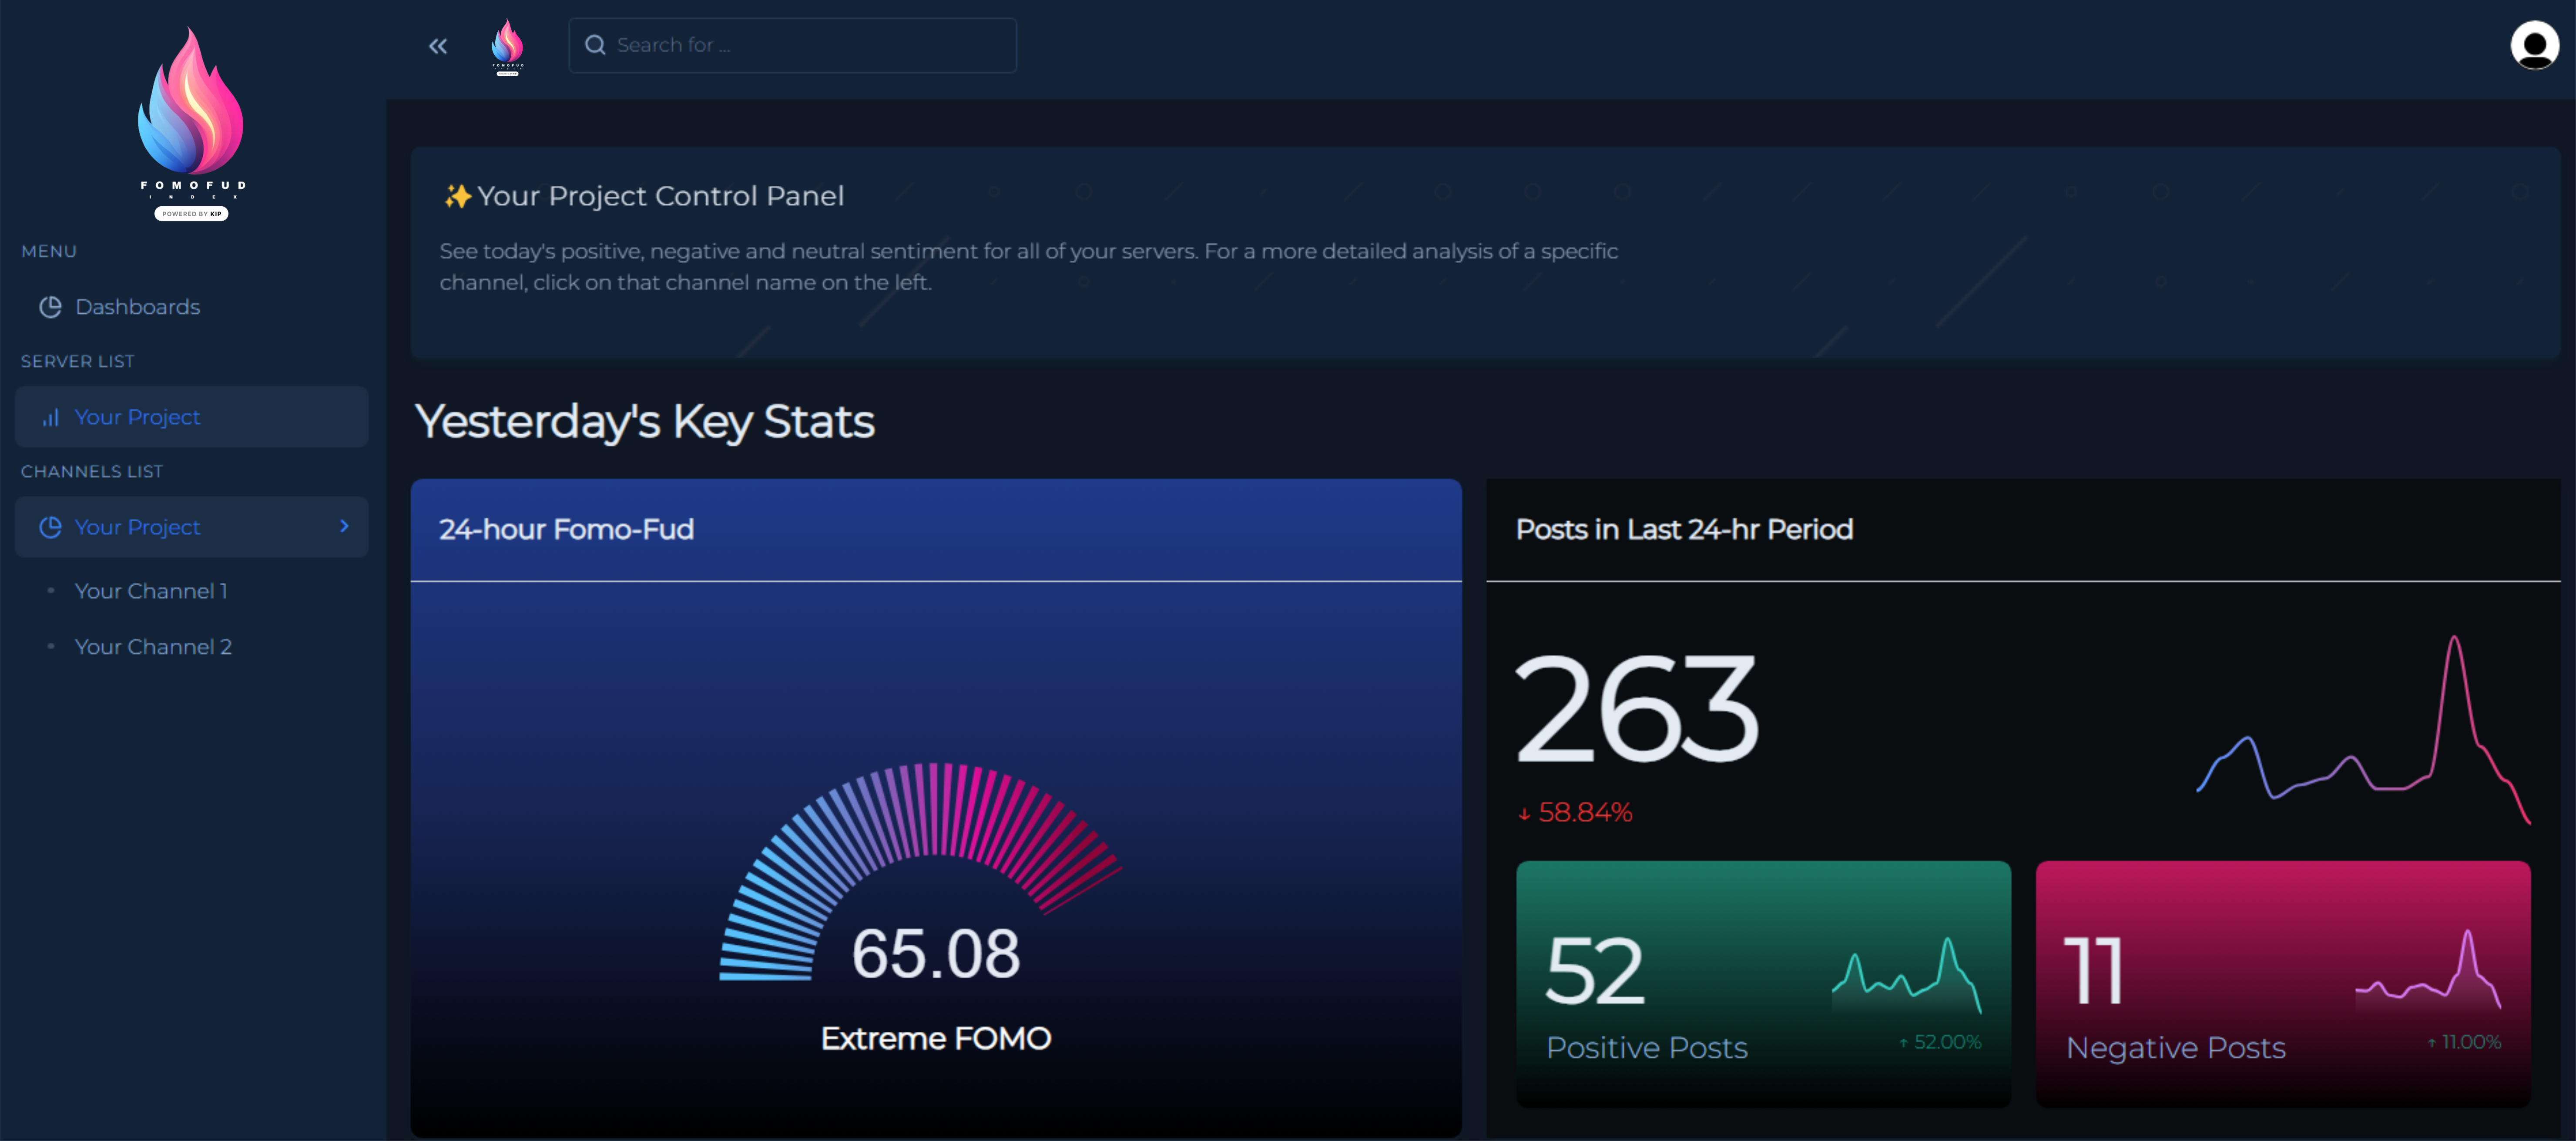Click the small FomoFud flame logo in the top bar
Viewport: 2576px width, 1141px height.
(x=507, y=46)
